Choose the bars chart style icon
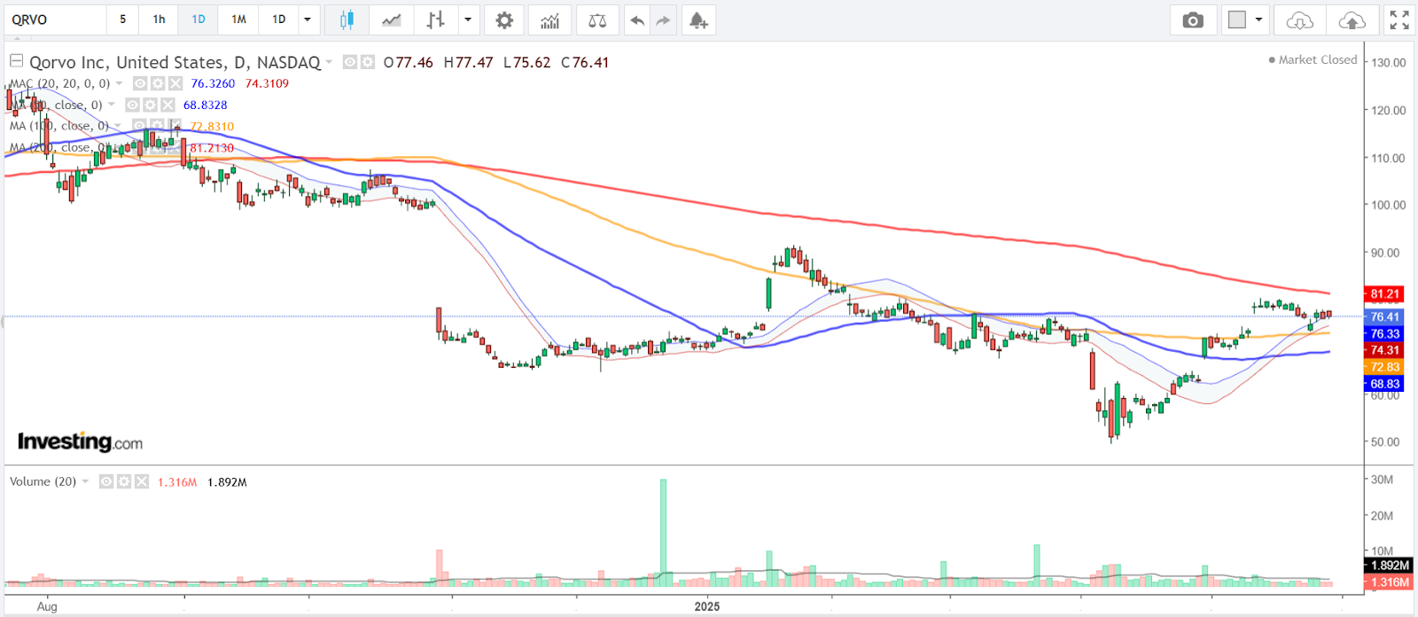 click(x=435, y=20)
